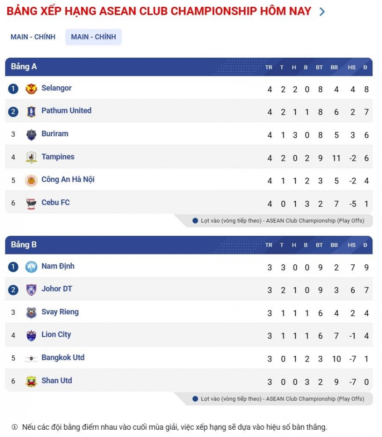
Task: Click the Johor DT club crest
Action: coord(31,290)
